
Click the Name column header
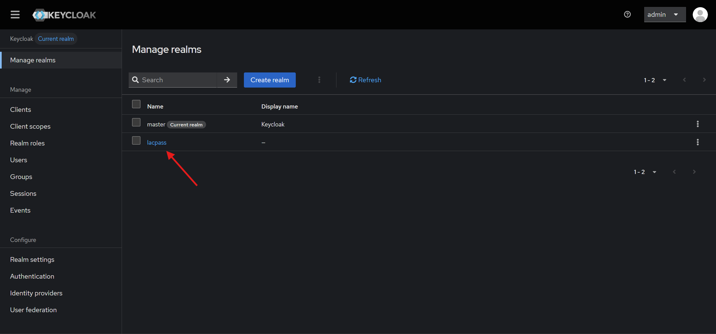[x=155, y=107]
